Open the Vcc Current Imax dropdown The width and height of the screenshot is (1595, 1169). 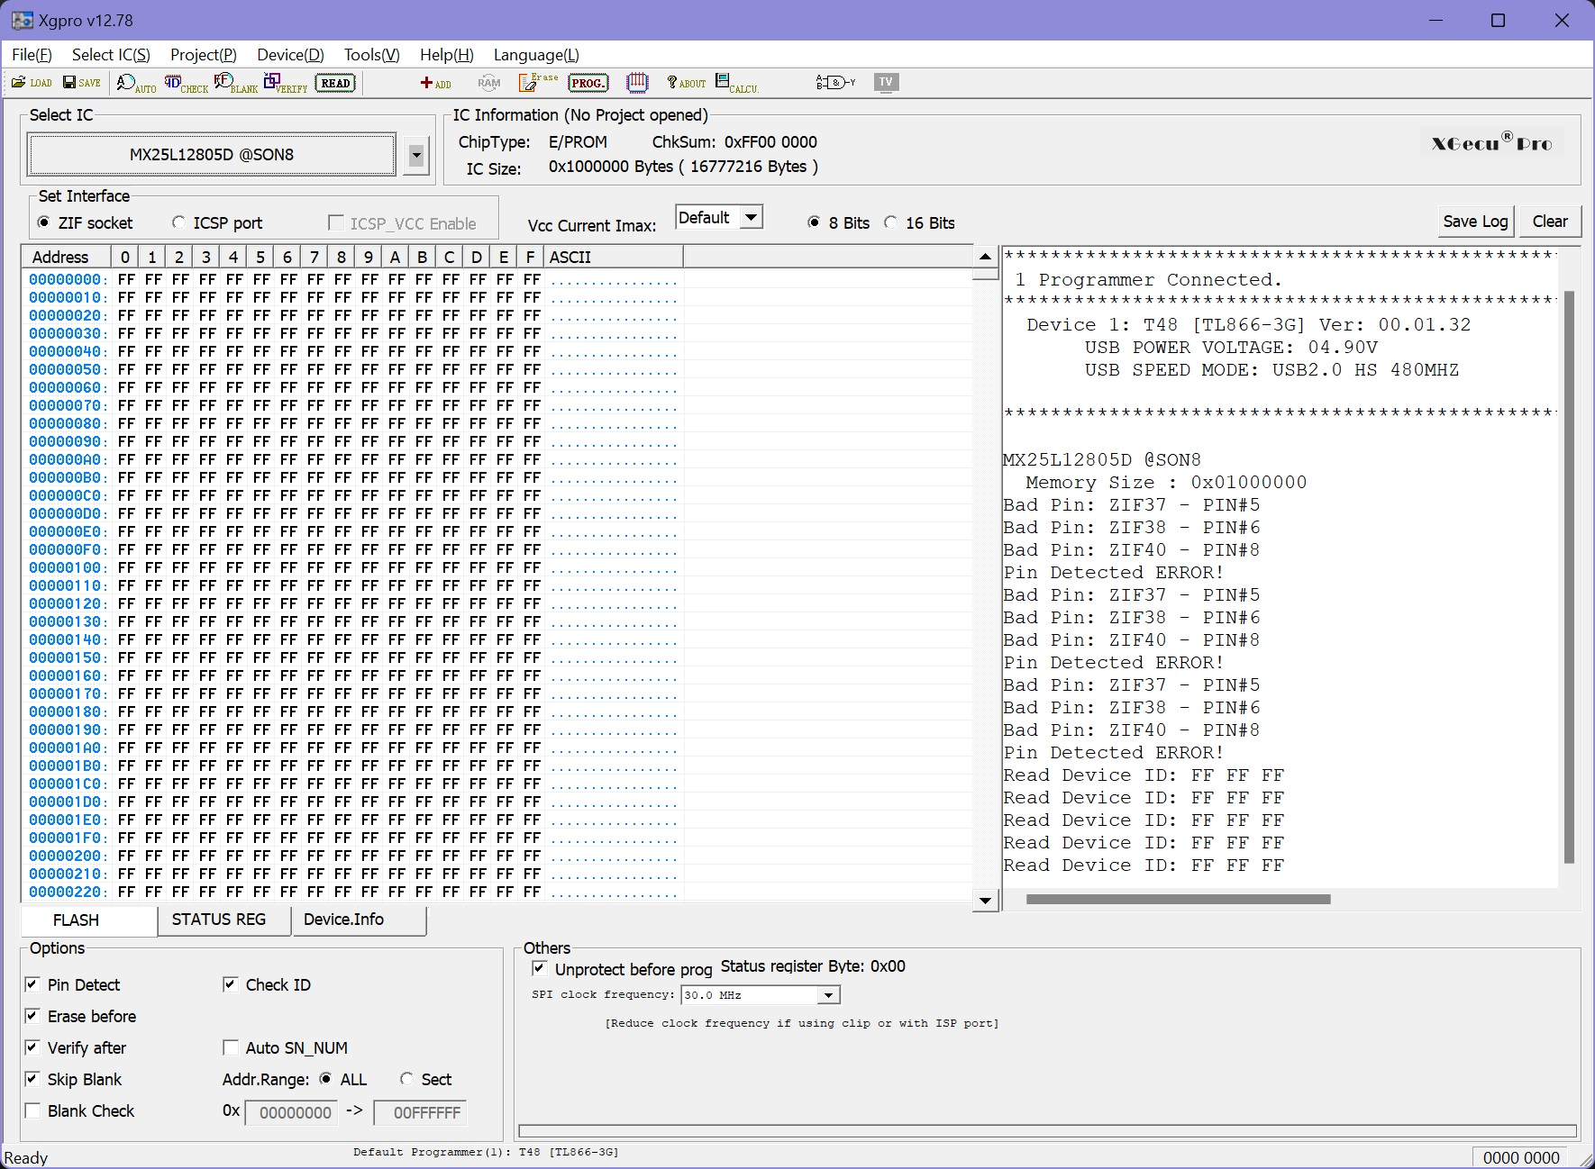752,217
